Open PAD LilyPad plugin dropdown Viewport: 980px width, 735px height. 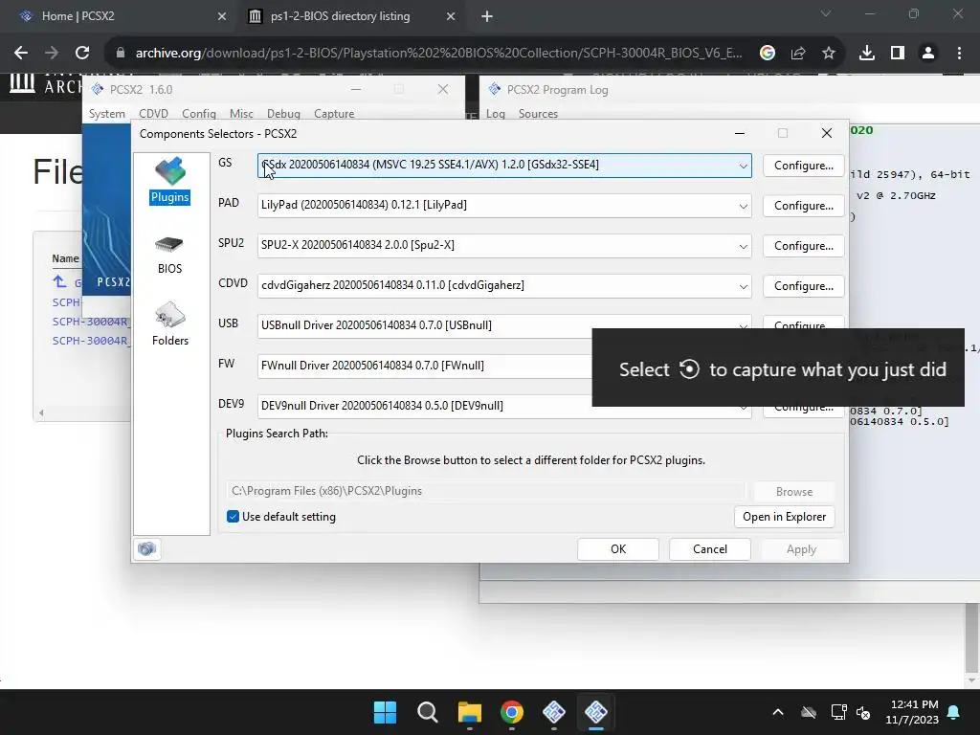coord(743,206)
